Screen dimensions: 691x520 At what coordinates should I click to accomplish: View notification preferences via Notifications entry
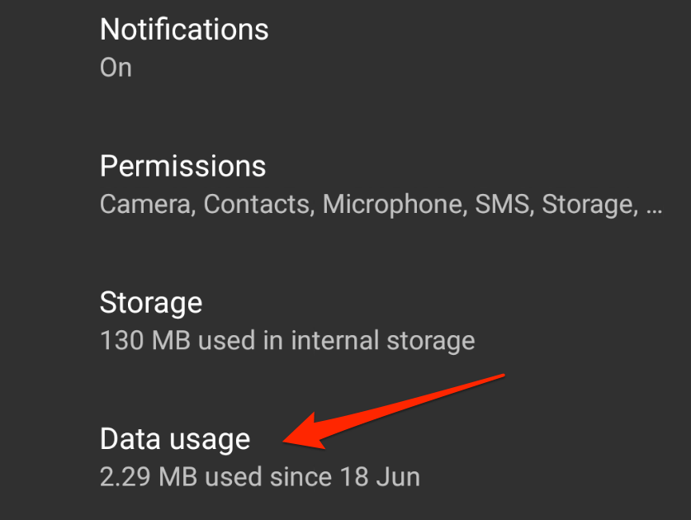click(x=184, y=30)
